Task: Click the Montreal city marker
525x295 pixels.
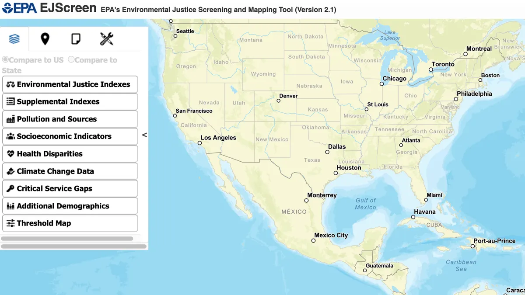Action: point(465,54)
